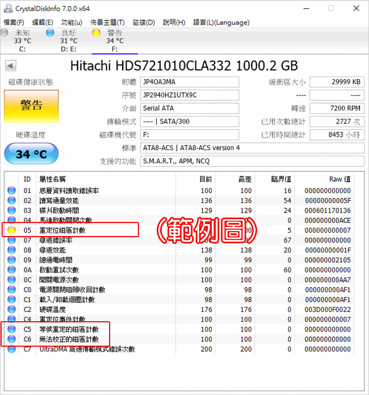The width and height of the screenshot is (369, 395).
Task: Click the status orb for attribute 03
Action: pyautogui.click(x=11, y=210)
